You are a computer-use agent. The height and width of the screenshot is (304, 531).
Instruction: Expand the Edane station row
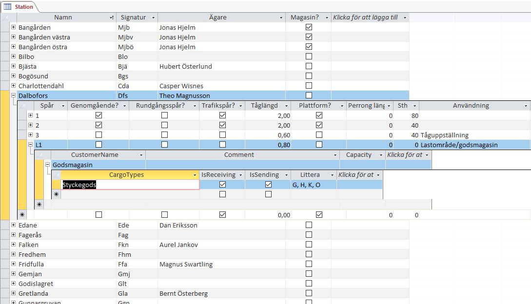coord(13,225)
